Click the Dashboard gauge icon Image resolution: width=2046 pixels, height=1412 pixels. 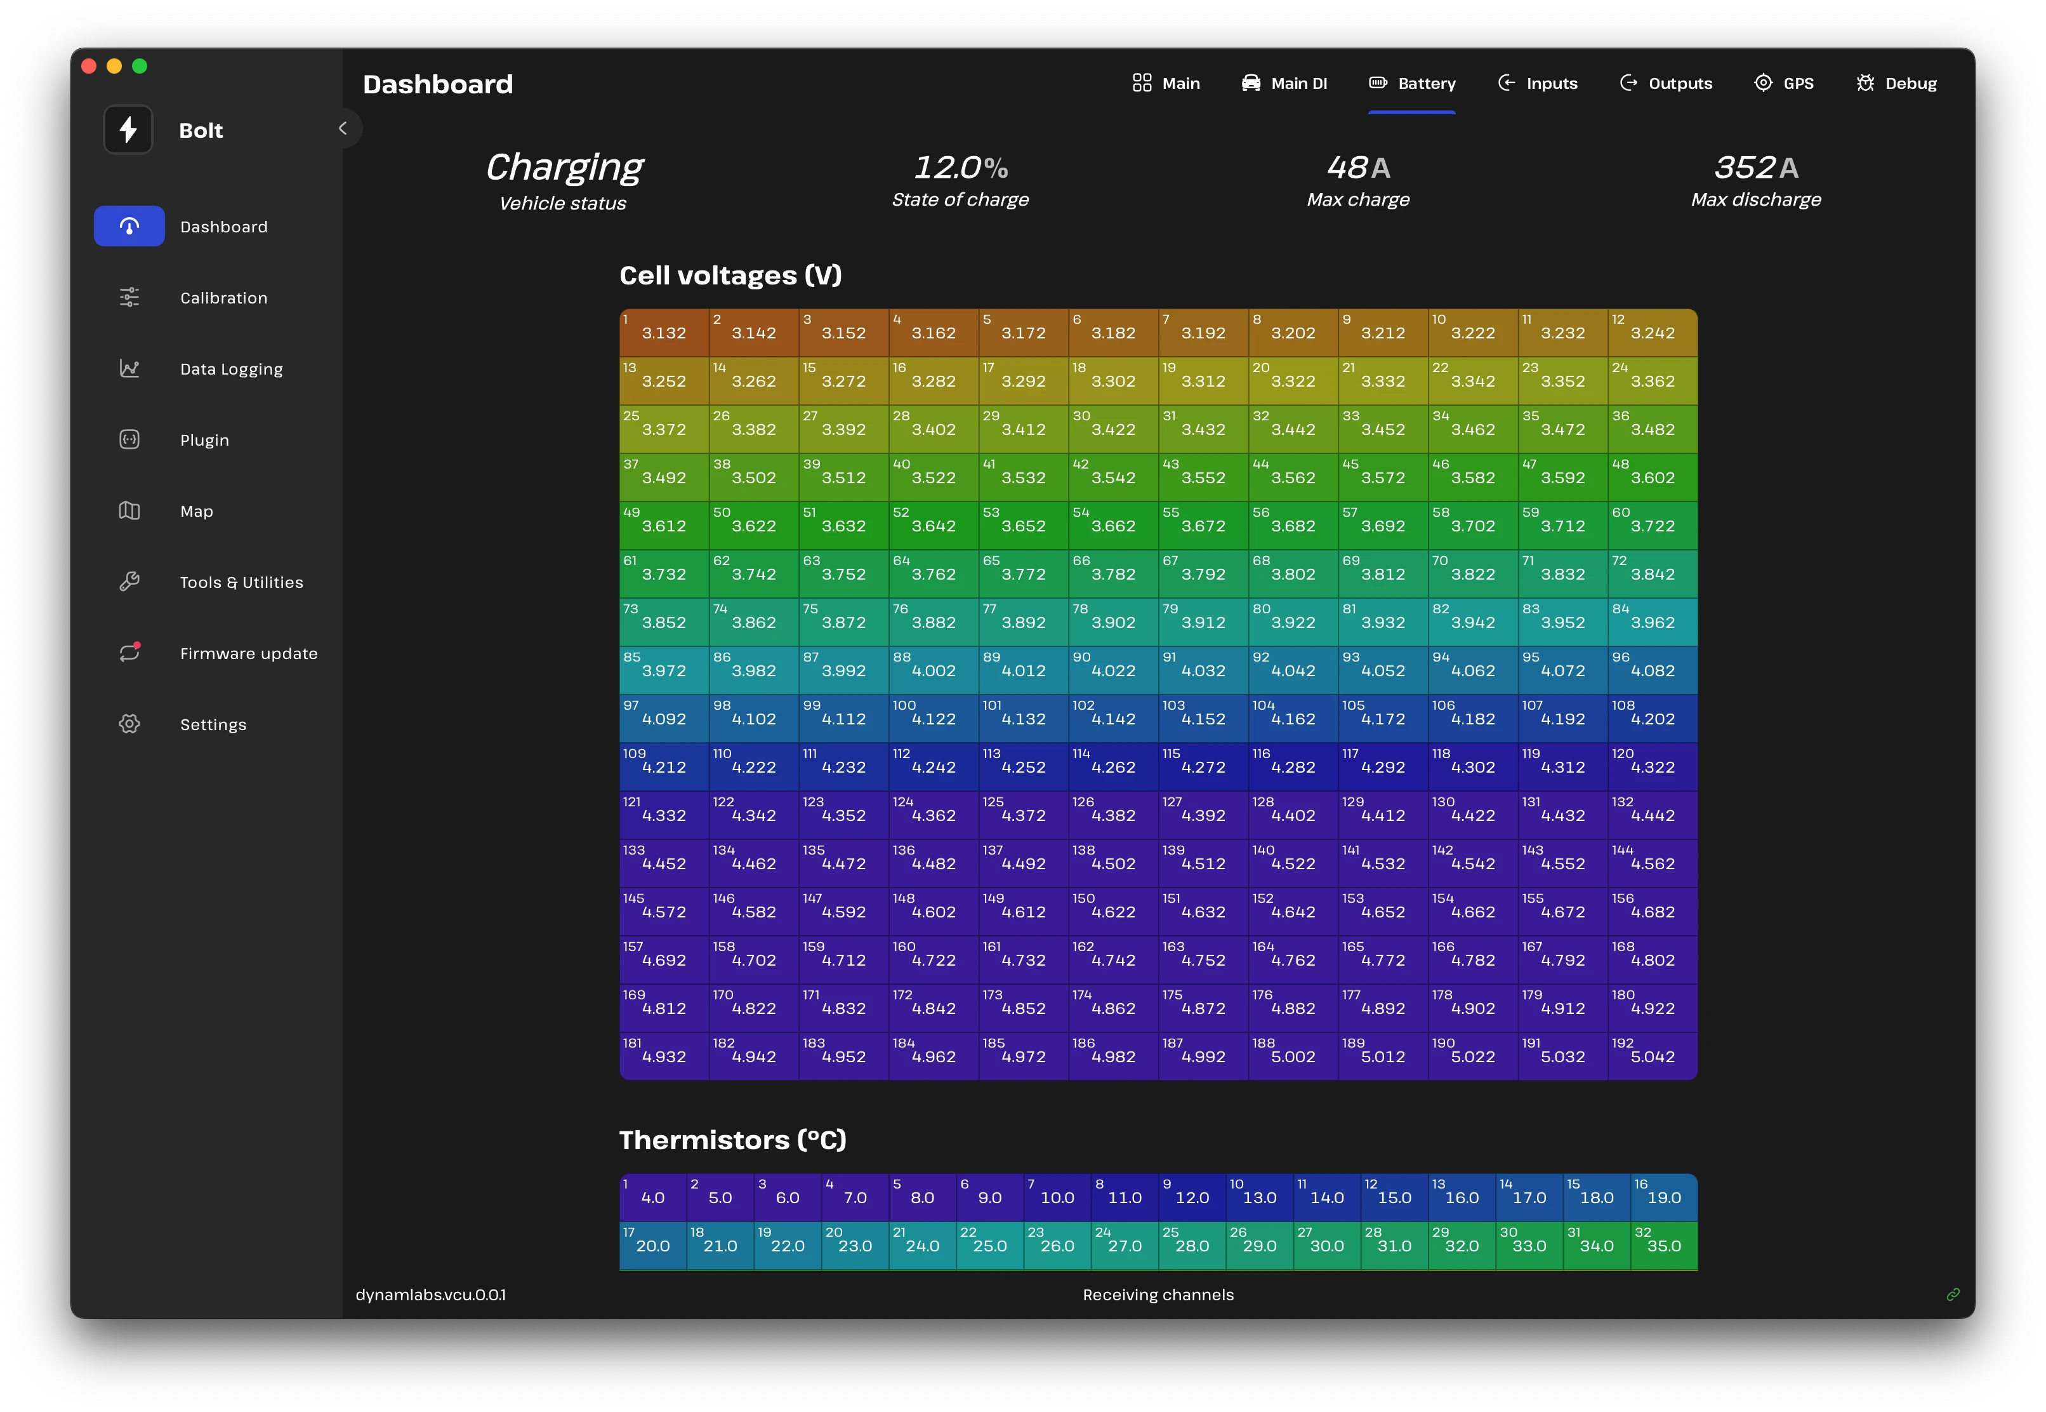[x=129, y=227]
